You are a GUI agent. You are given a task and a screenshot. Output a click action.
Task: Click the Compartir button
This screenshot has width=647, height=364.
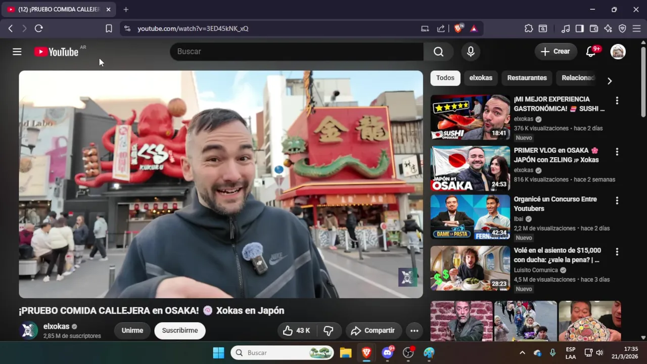[374, 331]
